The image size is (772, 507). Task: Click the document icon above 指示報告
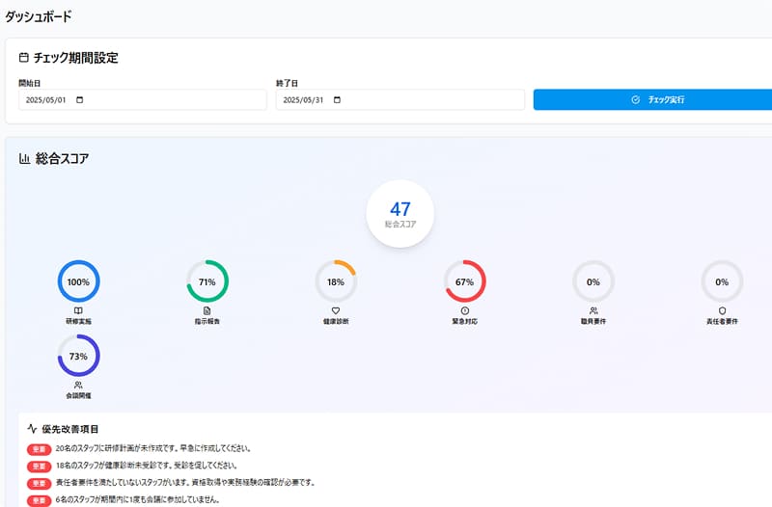pos(207,310)
